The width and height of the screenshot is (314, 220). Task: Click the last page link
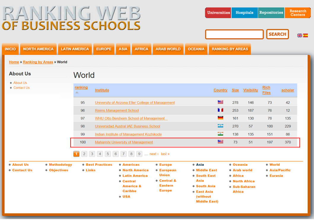pyautogui.click(x=165, y=154)
